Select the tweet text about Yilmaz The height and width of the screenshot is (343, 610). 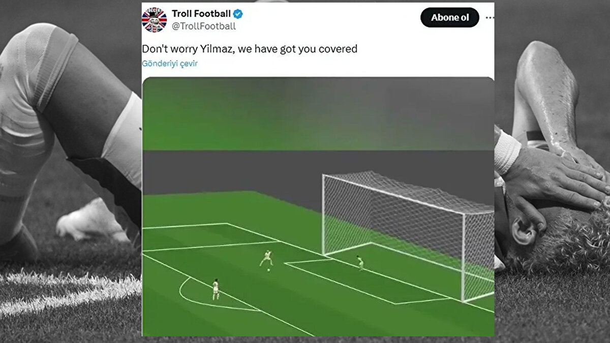click(250, 49)
